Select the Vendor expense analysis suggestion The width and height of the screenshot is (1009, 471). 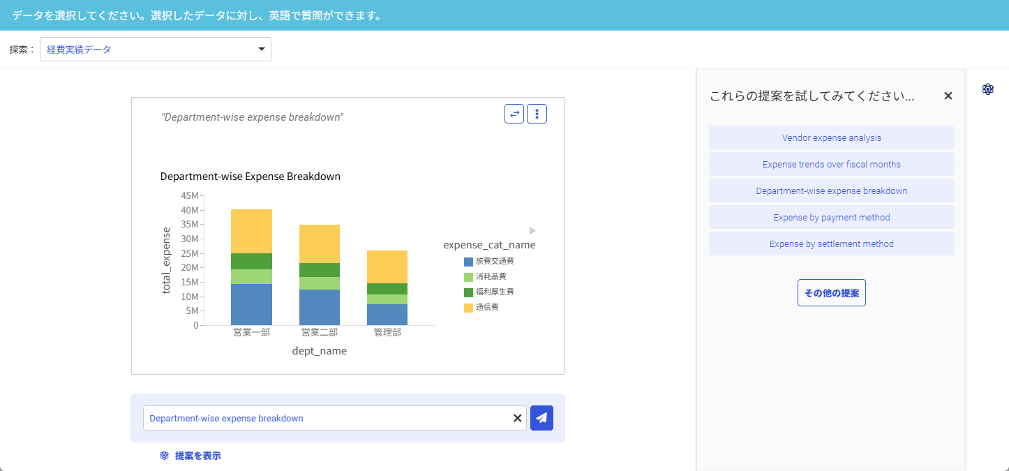832,137
